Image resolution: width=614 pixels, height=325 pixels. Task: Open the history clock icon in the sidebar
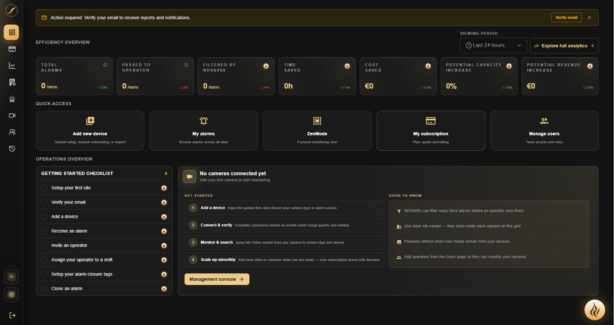12,149
